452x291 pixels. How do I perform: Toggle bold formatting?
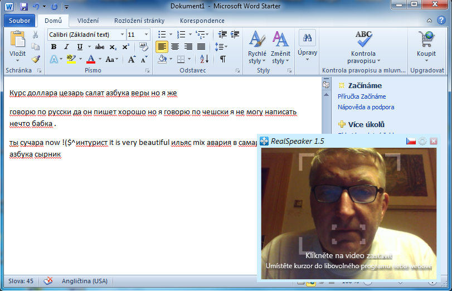click(54, 47)
